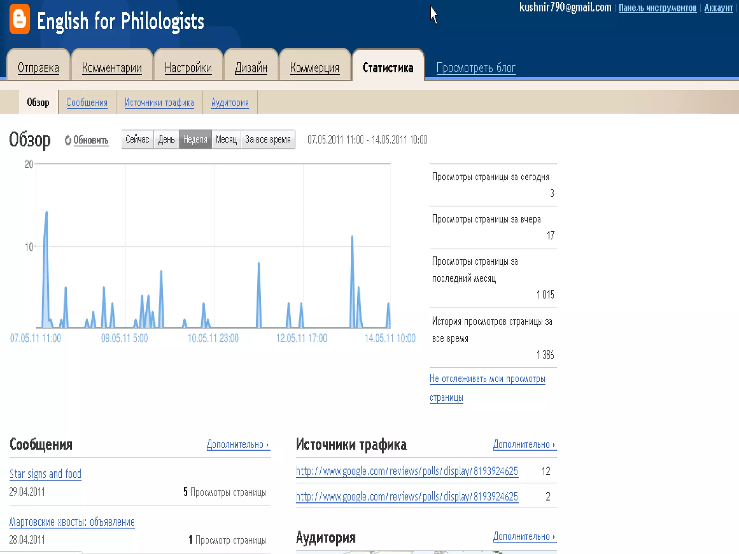The image size is (739, 554).
Task: Click Не отслеживать мои просмотры страницы link
Action: pos(487,379)
